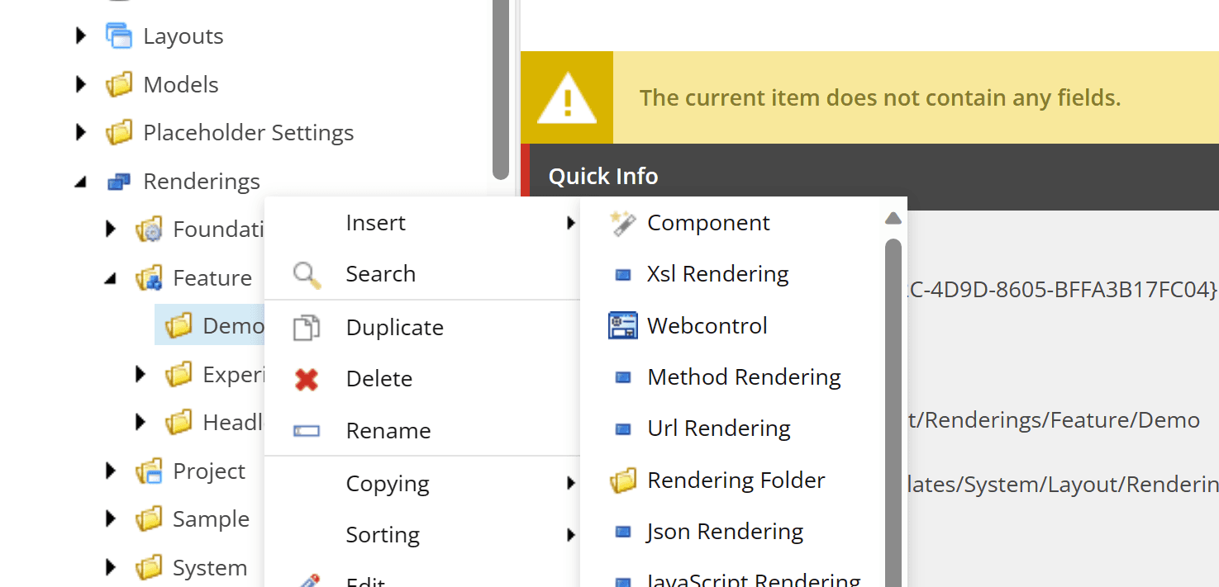This screenshot has height=587, width=1219.
Task: Expand the Layouts tree node
Action: (x=81, y=36)
